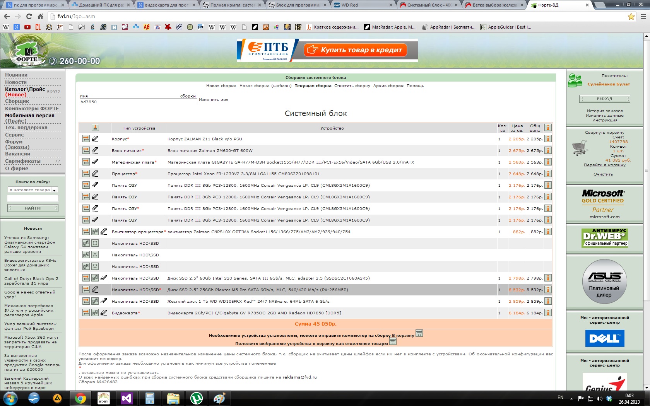The height and width of the screenshot is (406, 650).
Task: Open uTorrent from the taskbar
Action: click(197, 398)
